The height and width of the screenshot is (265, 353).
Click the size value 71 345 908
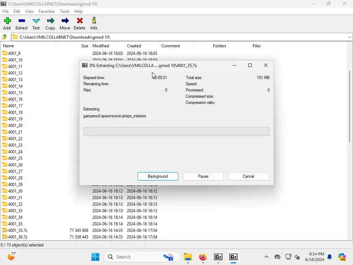click(x=79, y=230)
